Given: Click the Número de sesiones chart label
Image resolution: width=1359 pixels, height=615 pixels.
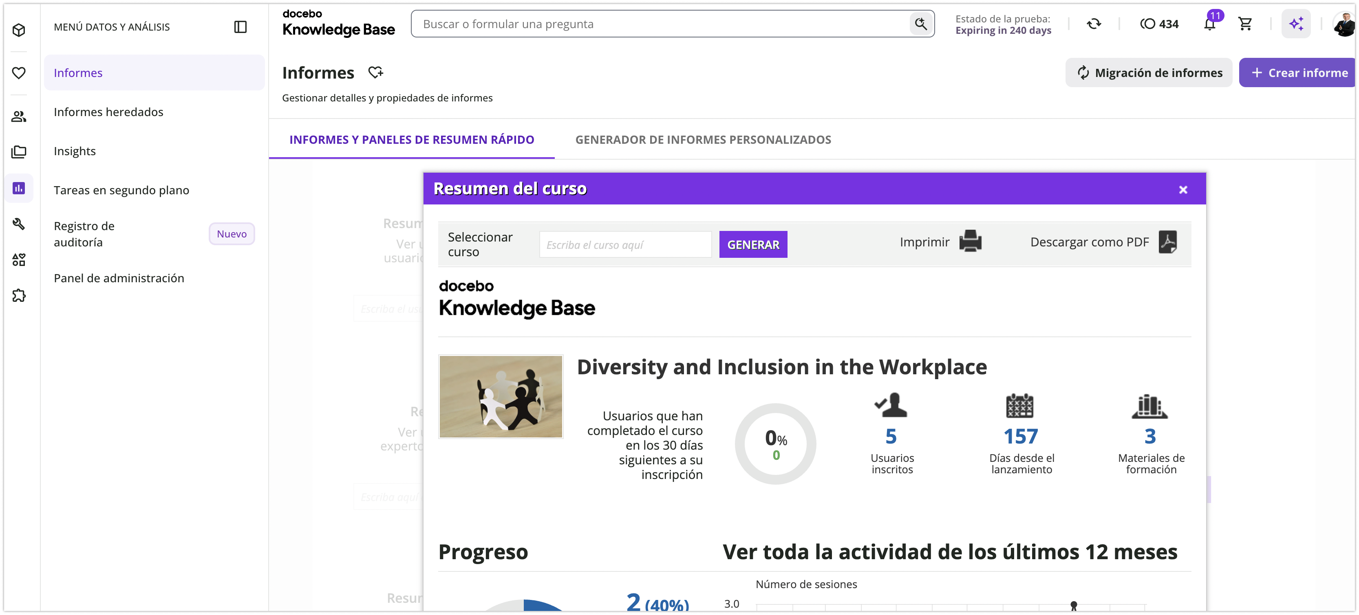Looking at the screenshot, I should tap(806, 584).
